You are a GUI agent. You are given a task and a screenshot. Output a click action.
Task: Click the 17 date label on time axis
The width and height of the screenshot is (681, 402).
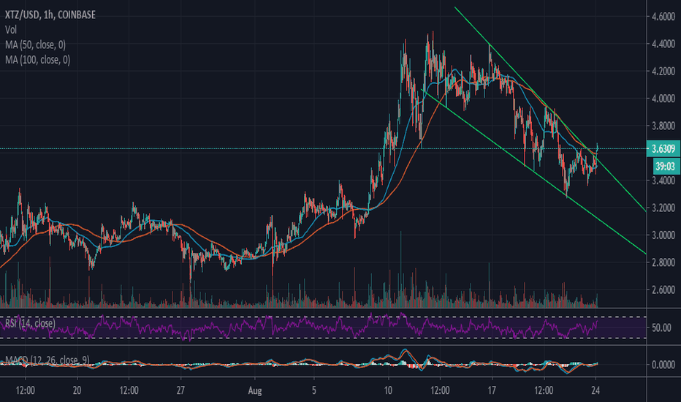click(x=492, y=390)
